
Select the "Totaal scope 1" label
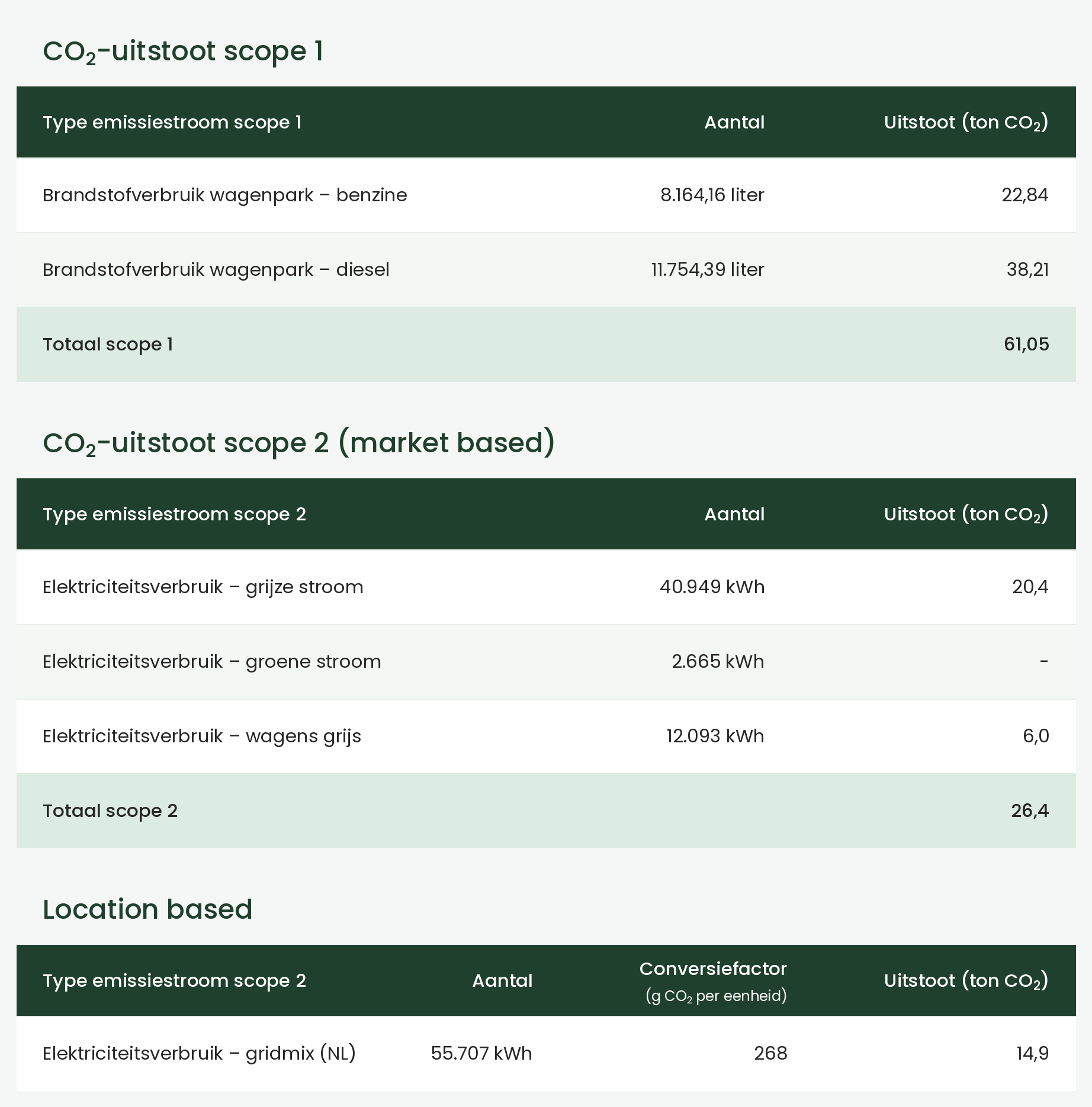pos(108,345)
